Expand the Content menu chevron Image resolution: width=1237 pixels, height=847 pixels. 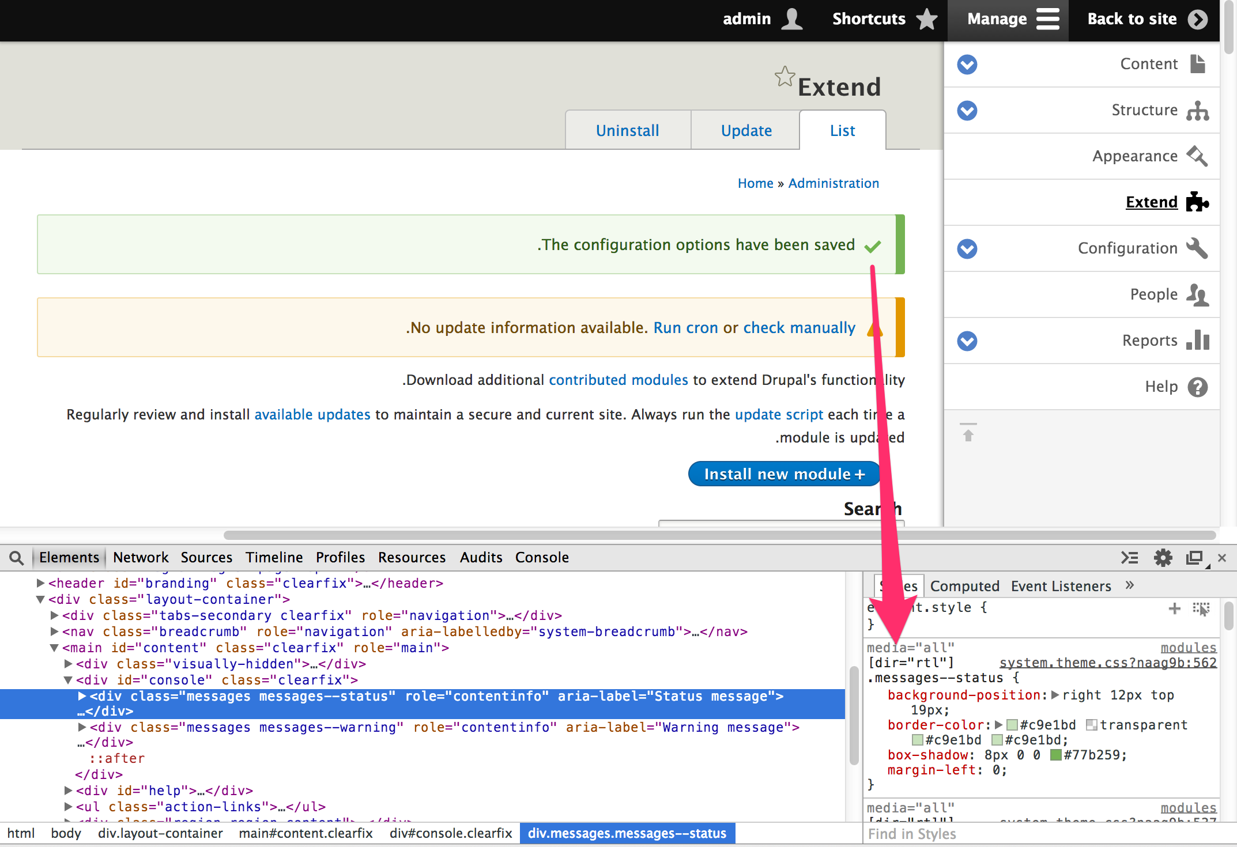coord(967,65)
